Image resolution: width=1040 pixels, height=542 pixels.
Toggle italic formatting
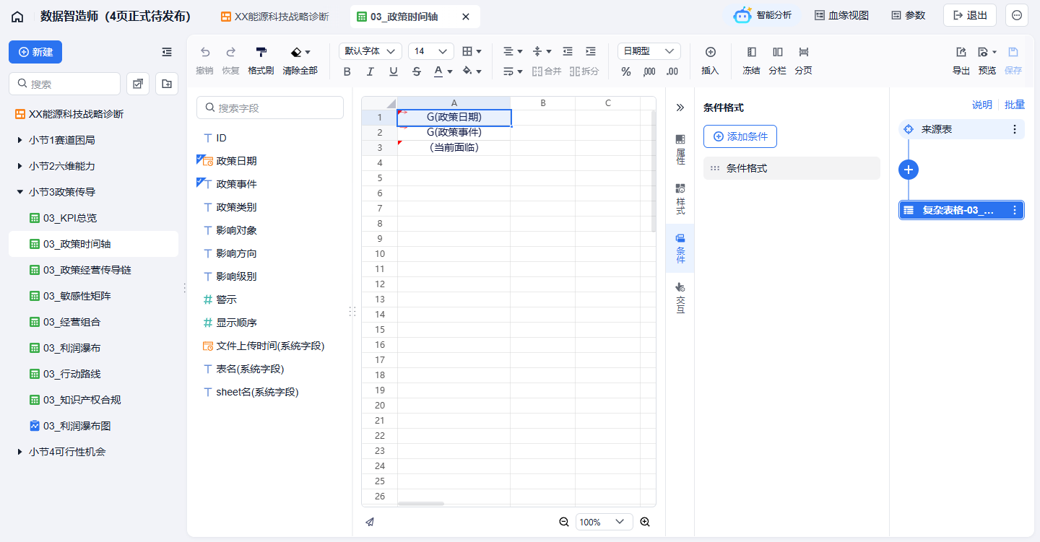370,71
